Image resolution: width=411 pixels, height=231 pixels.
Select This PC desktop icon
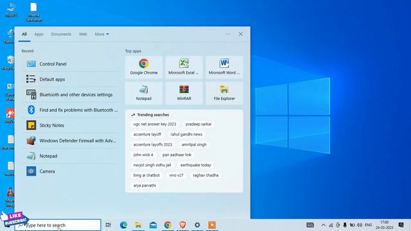(11, 10)
